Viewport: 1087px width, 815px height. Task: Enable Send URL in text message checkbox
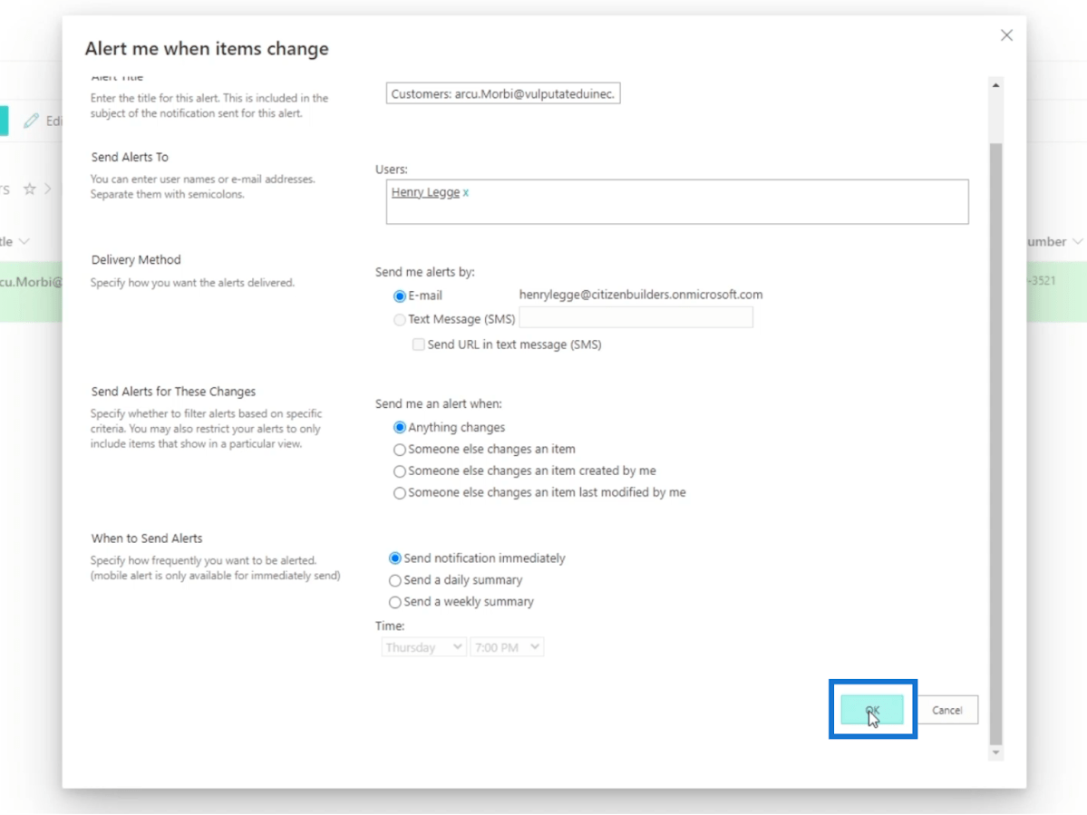point(418,344)
